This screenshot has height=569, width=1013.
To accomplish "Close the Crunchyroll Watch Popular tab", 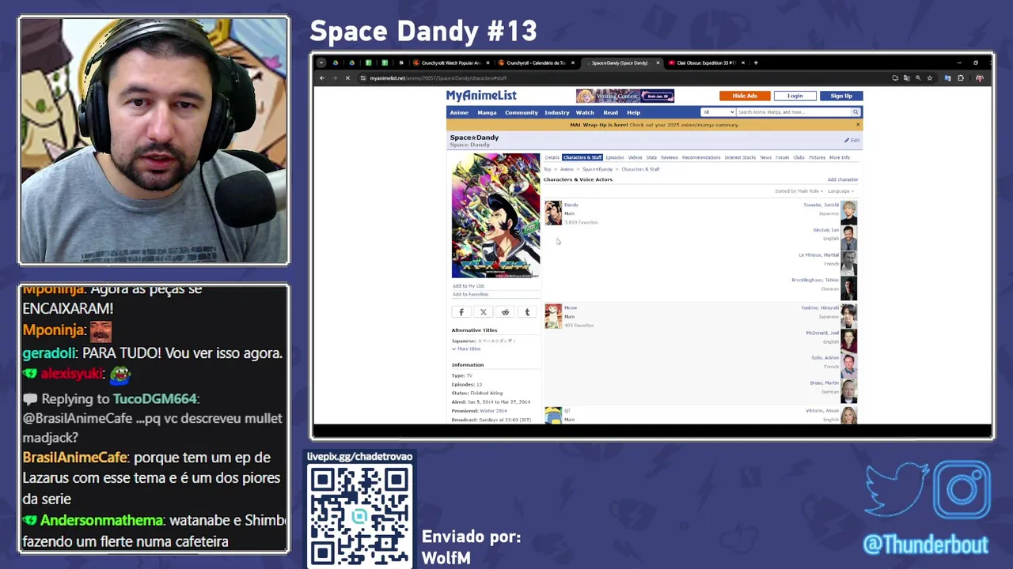I will click(488, 62).
